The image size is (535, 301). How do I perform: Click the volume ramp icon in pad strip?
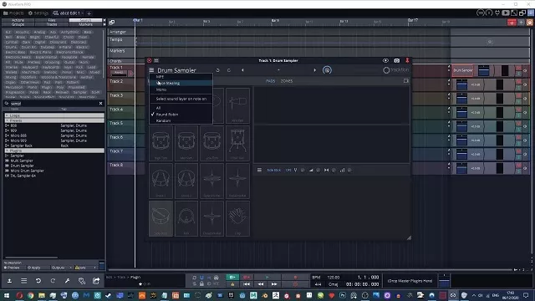[x=311, y=170]
